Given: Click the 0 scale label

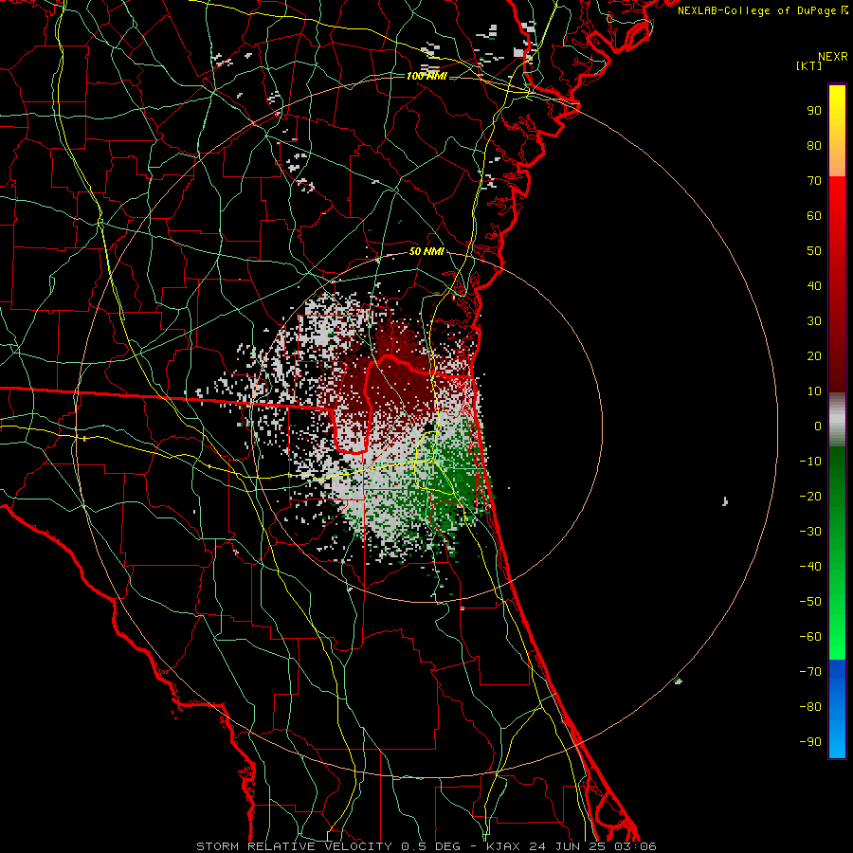Looking at the screenshot, I should pyautogui.click(x=818, y=426).
